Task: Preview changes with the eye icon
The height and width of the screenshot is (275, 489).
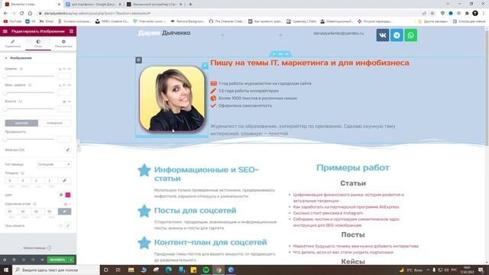Action: pyautogui.click(x=43, y=260)
